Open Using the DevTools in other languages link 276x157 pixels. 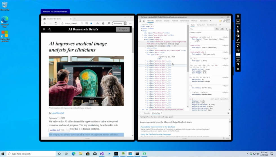pos(156,134)
